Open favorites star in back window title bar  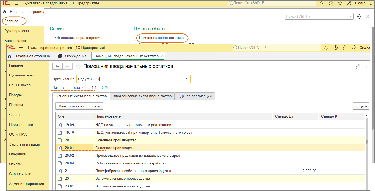click(340, 3)
